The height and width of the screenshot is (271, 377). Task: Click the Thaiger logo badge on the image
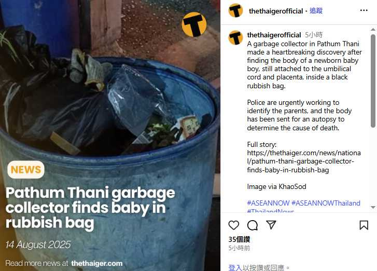(194, 24)
